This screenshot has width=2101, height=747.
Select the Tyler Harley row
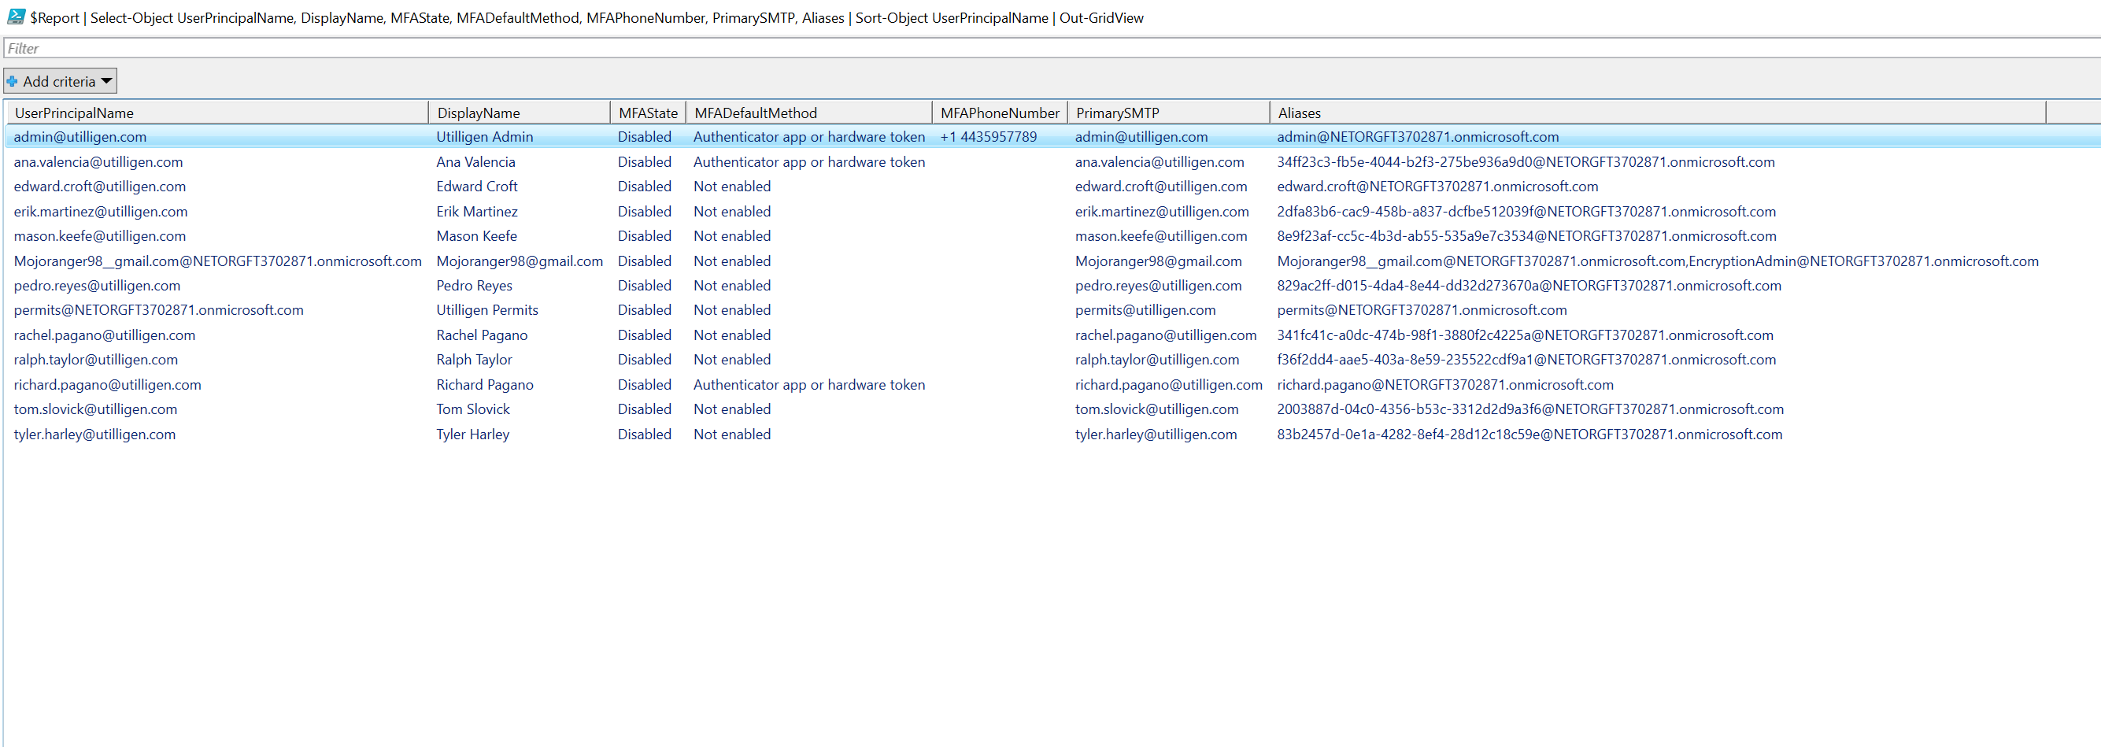(472, 435)
